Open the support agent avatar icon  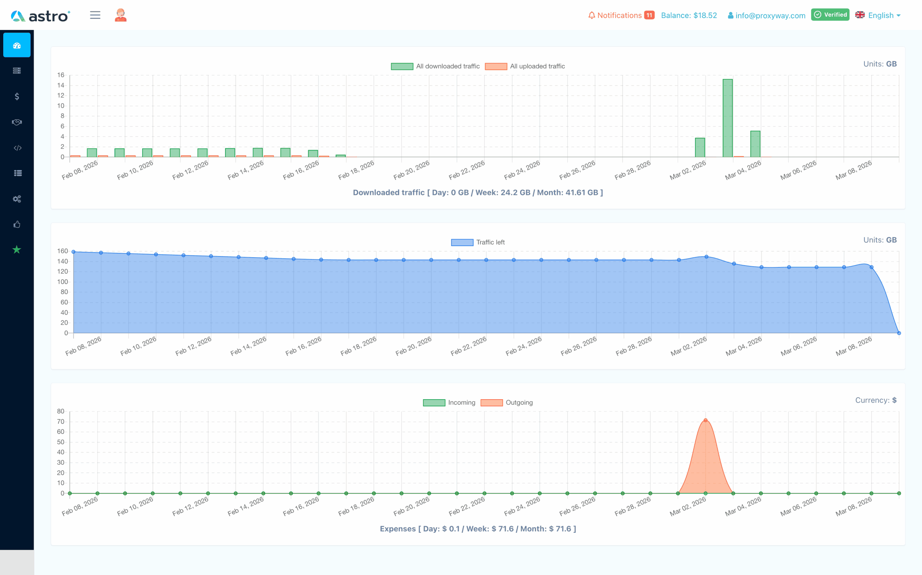click(x=121, y=15)
